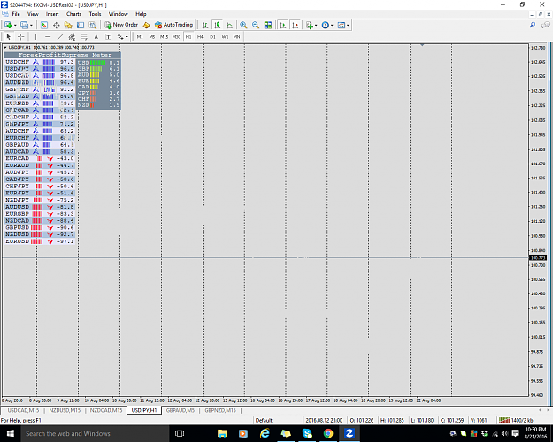
Task: Switch to Bar Chart display
Action: (205, 25)
